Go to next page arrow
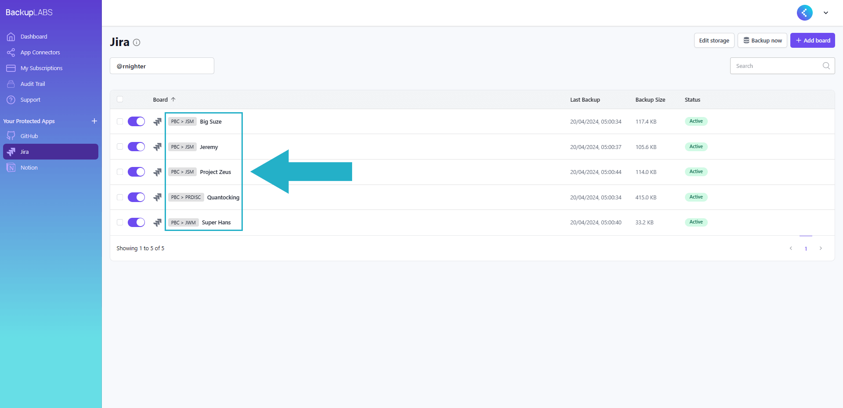 821,248
